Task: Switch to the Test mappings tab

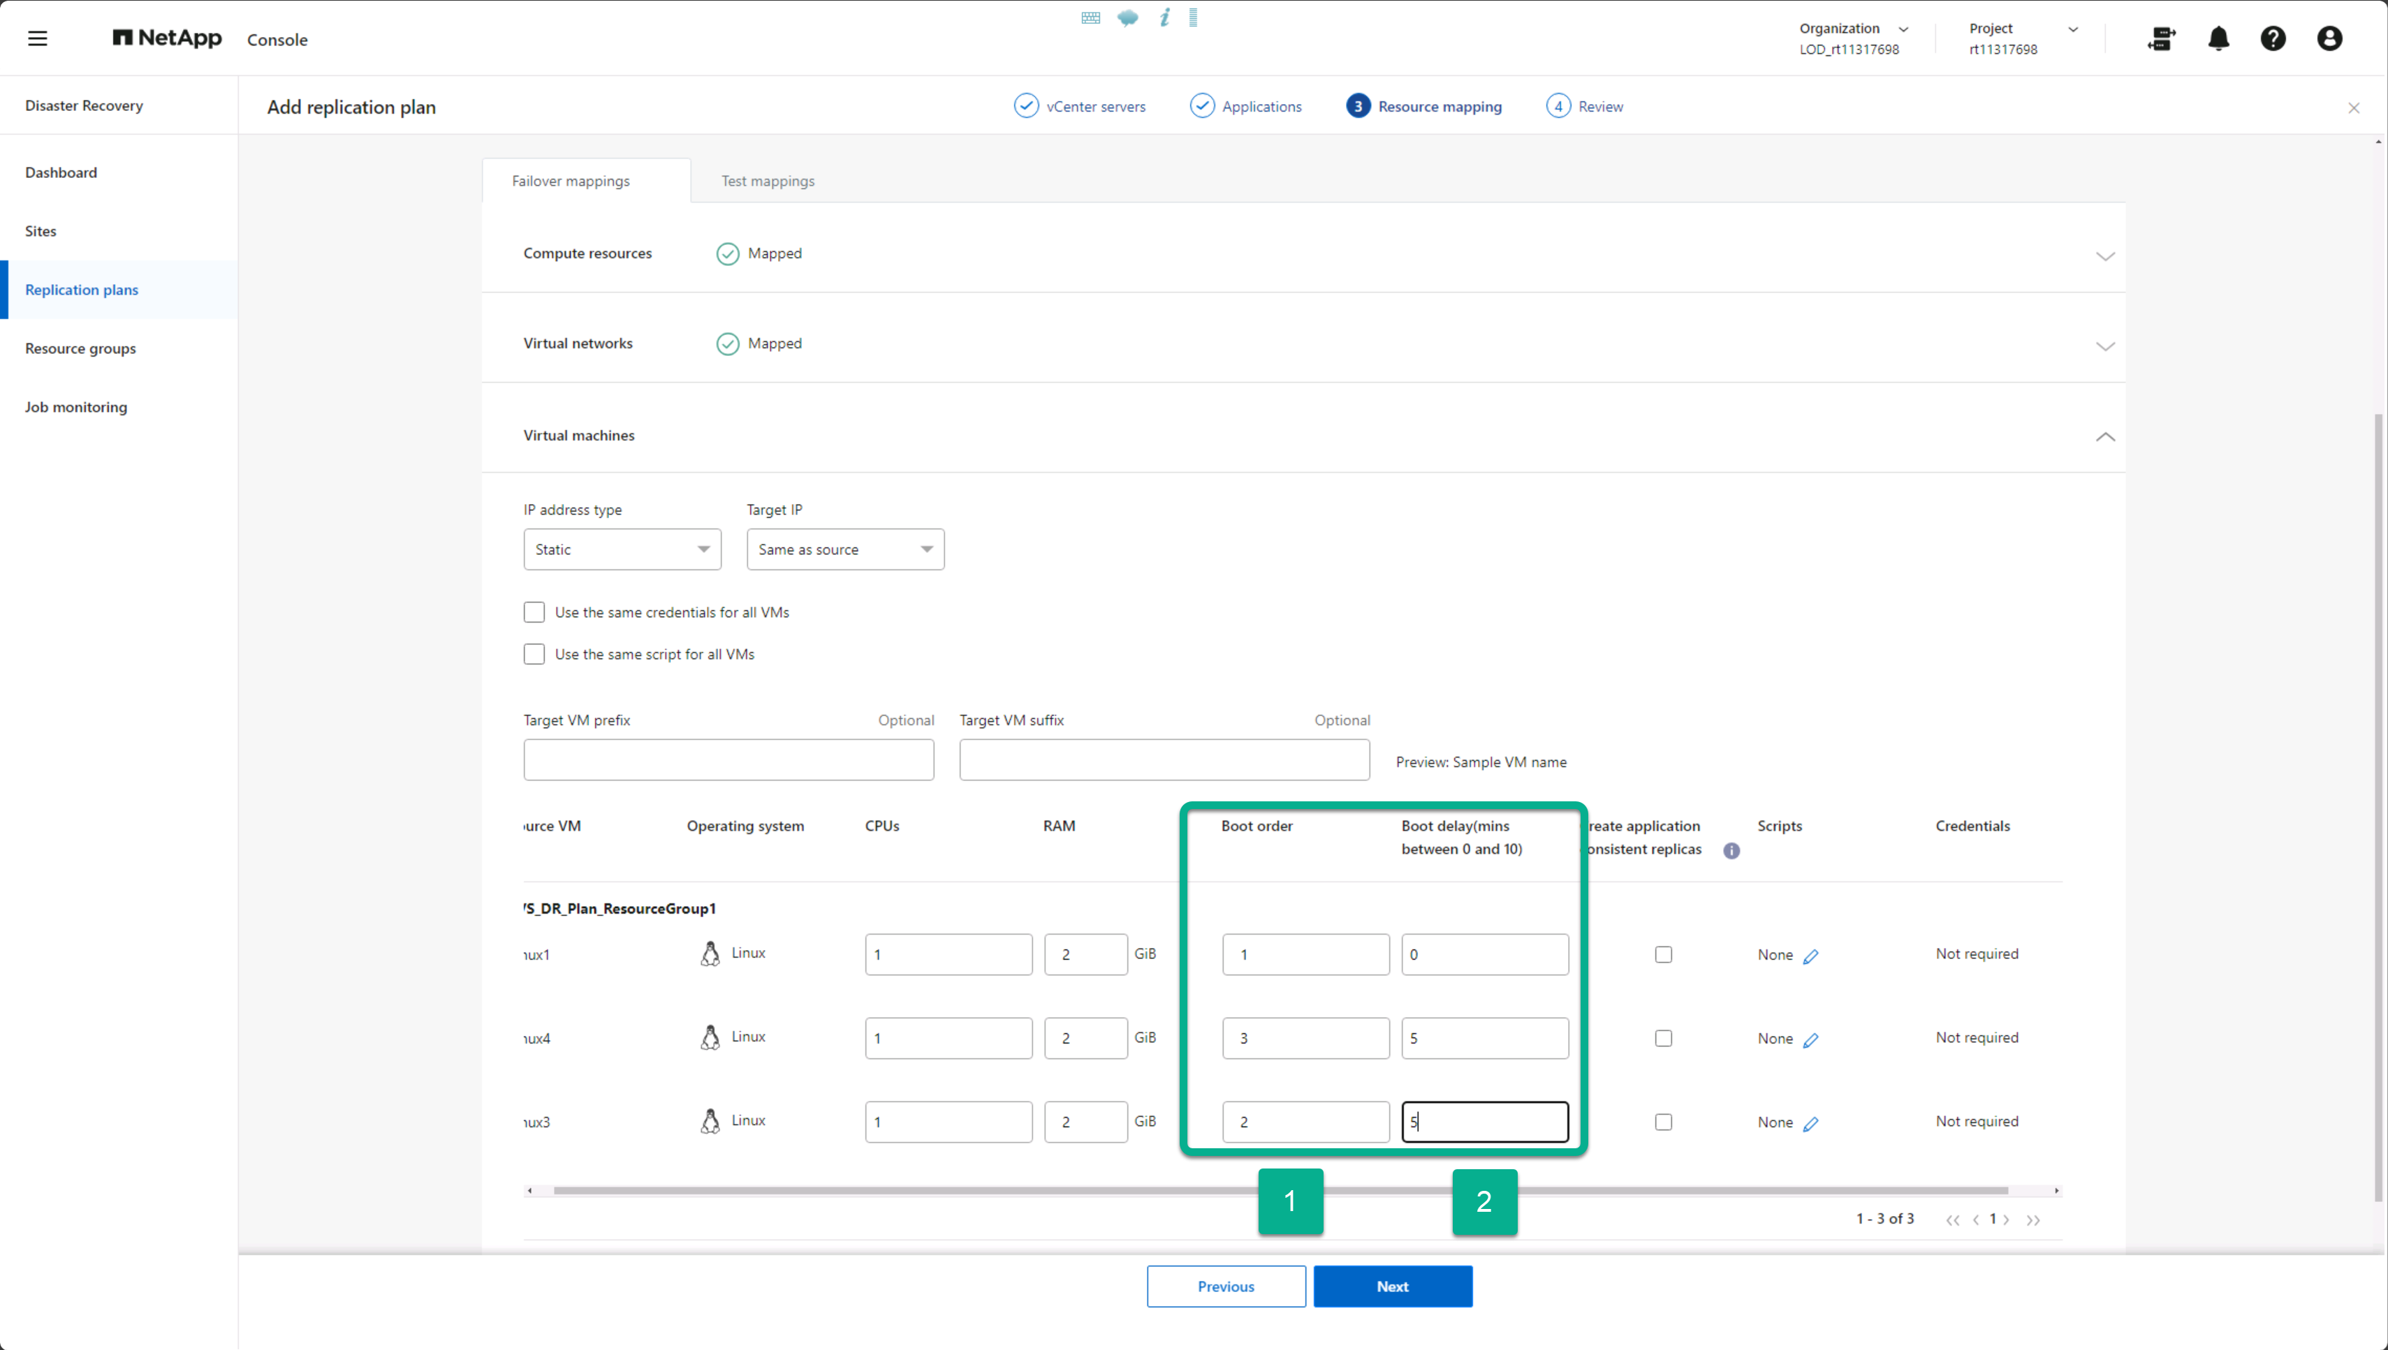Action: click(767, 181)
